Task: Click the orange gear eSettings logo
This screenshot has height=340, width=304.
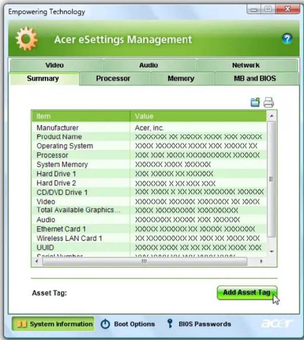Action: click(27, 39)
